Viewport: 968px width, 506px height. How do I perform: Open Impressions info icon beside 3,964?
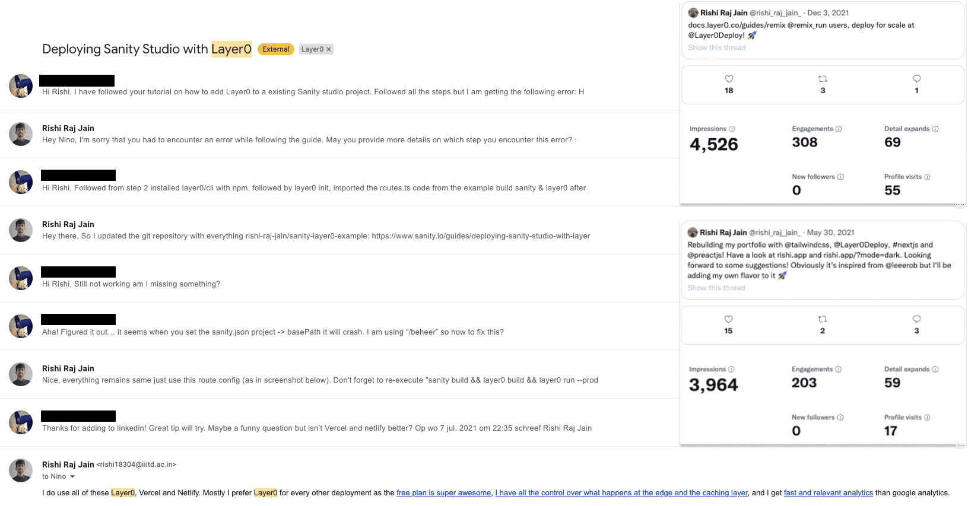click(x=731, y=369)
